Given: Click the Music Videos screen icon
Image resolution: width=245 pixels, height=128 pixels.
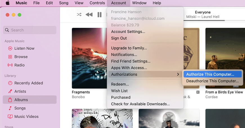Looking at the screenshot, I should tap(10, 116).
